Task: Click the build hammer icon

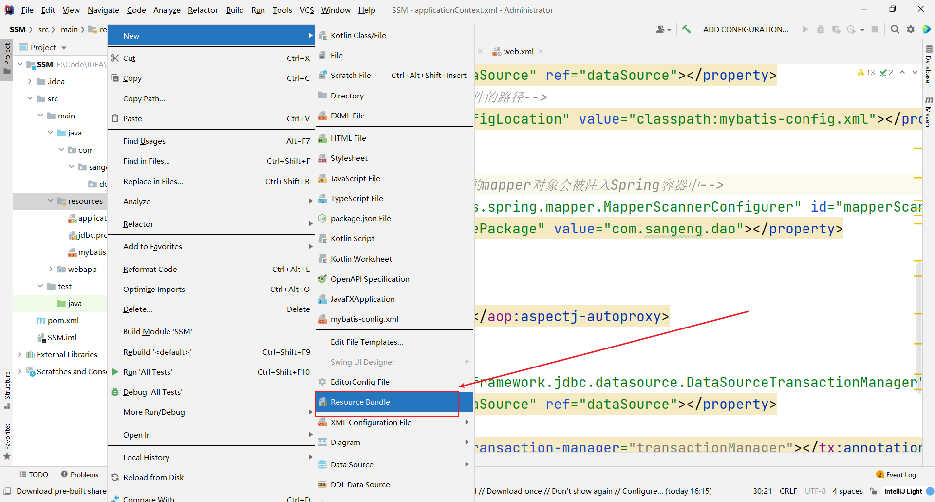Action: (686, 29)
